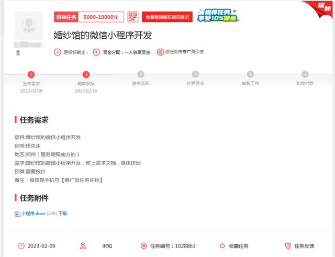Click the promoter referral '招' icon
335x257 pixels.
(x=160, y=52)
